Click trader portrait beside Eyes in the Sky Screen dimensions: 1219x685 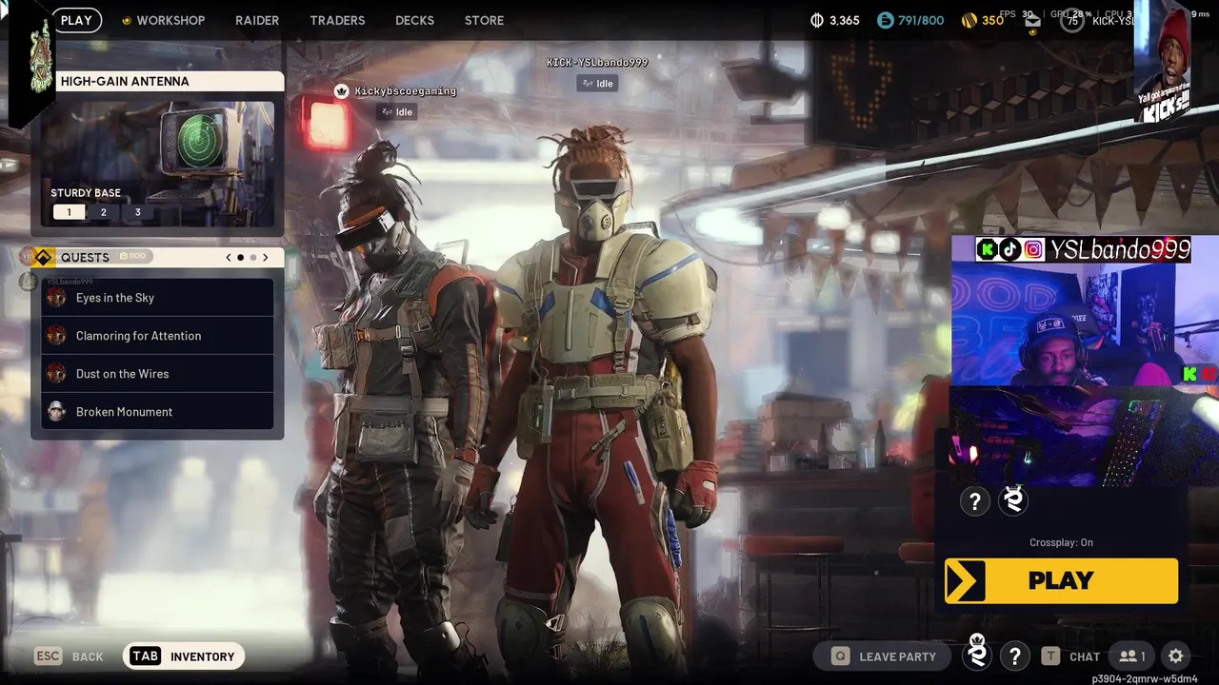(x=57, y=298)
